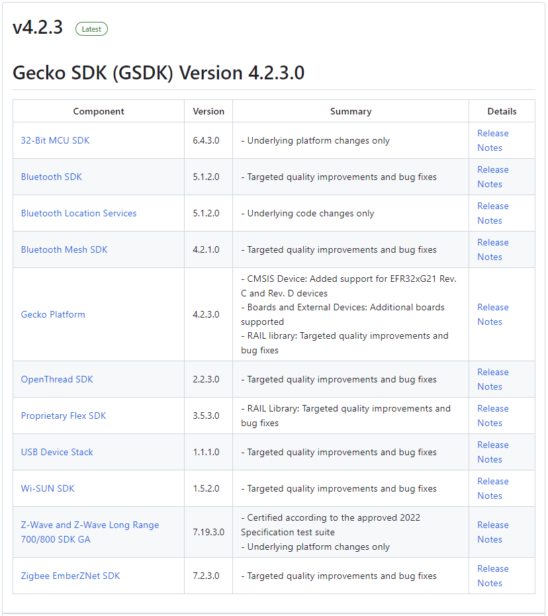Open the OpenThread SDK link
Screen dimensions: 548x616
pyautogui.click(x=57, y=379)
